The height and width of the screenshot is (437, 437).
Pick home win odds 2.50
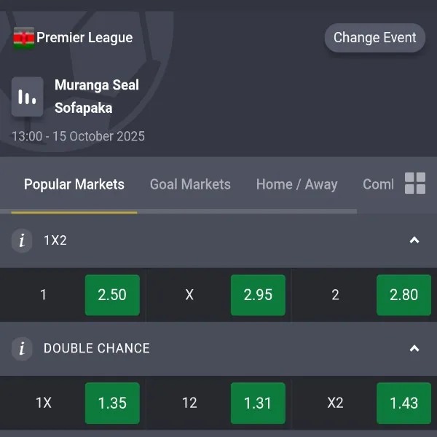[112, 295]
